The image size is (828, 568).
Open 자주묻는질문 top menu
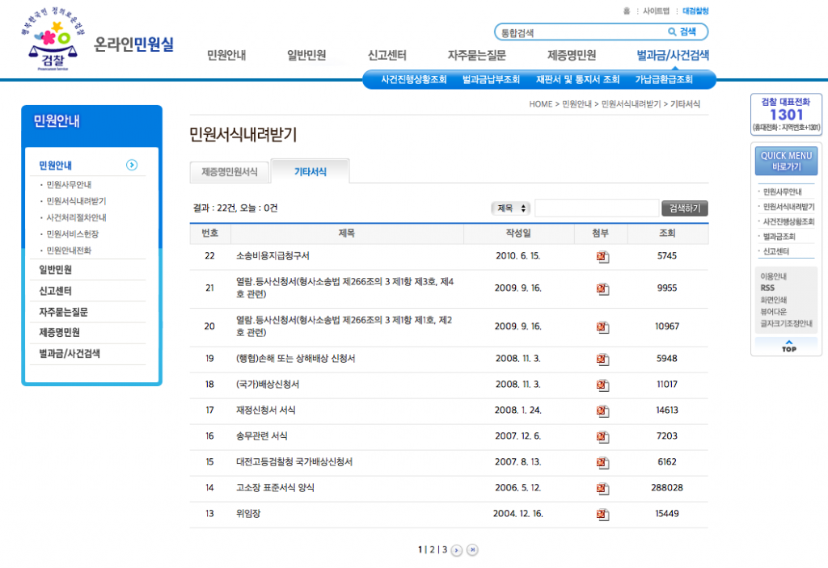pyautogui.click(x=477, y=55)
